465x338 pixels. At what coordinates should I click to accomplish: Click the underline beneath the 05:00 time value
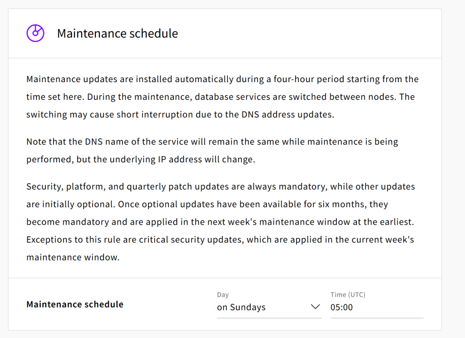tap(377, 318)
